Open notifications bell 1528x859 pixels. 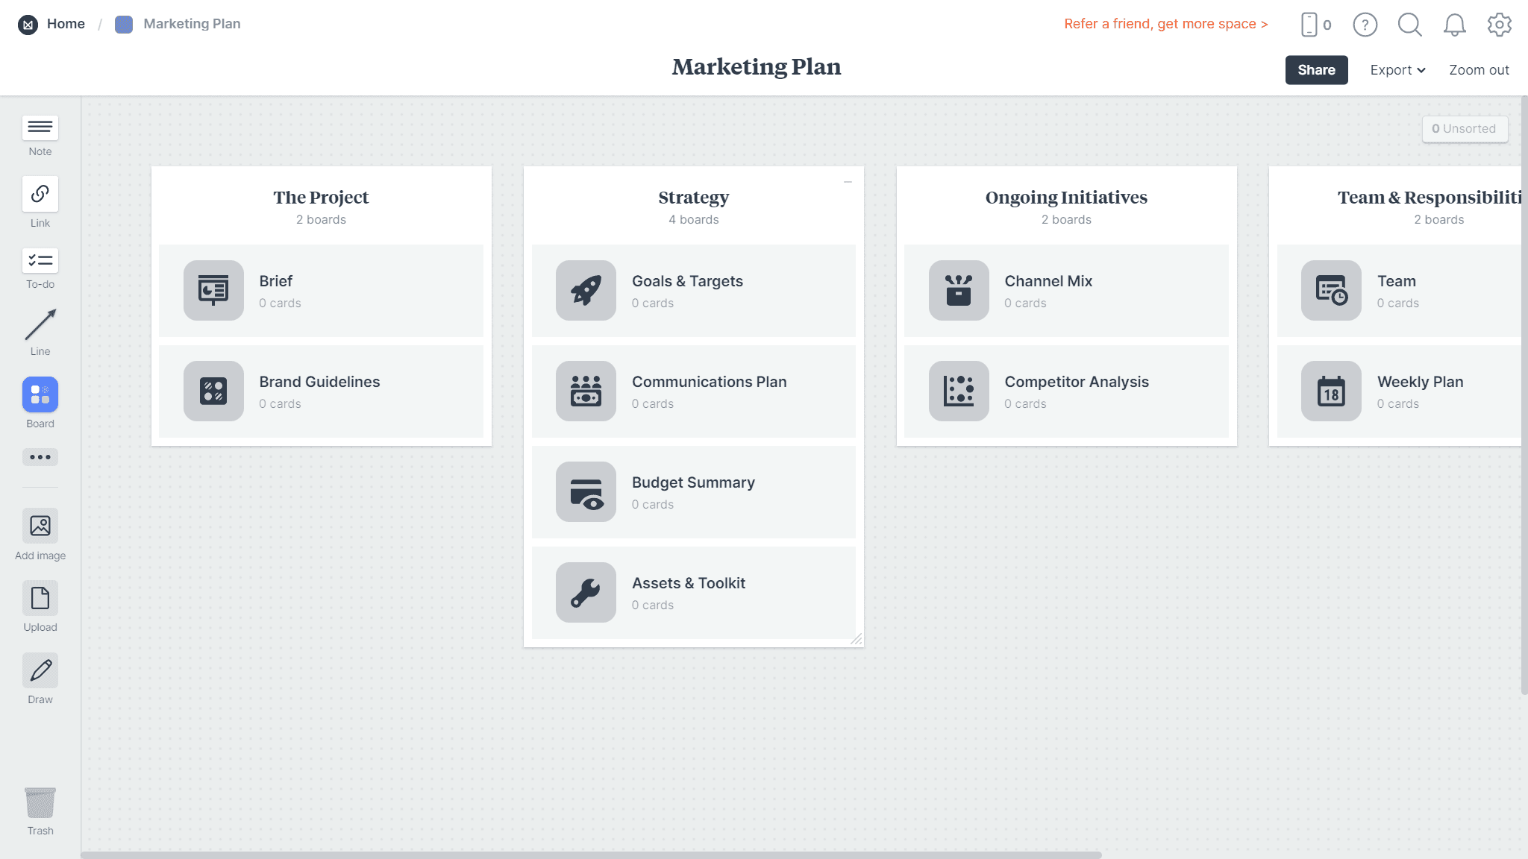1454,25
